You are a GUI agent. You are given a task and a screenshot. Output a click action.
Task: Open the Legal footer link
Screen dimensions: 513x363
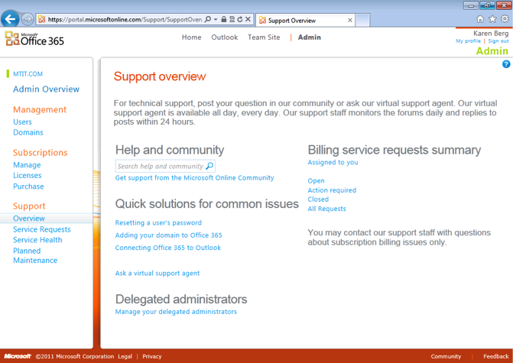click(x=125, y=356)
